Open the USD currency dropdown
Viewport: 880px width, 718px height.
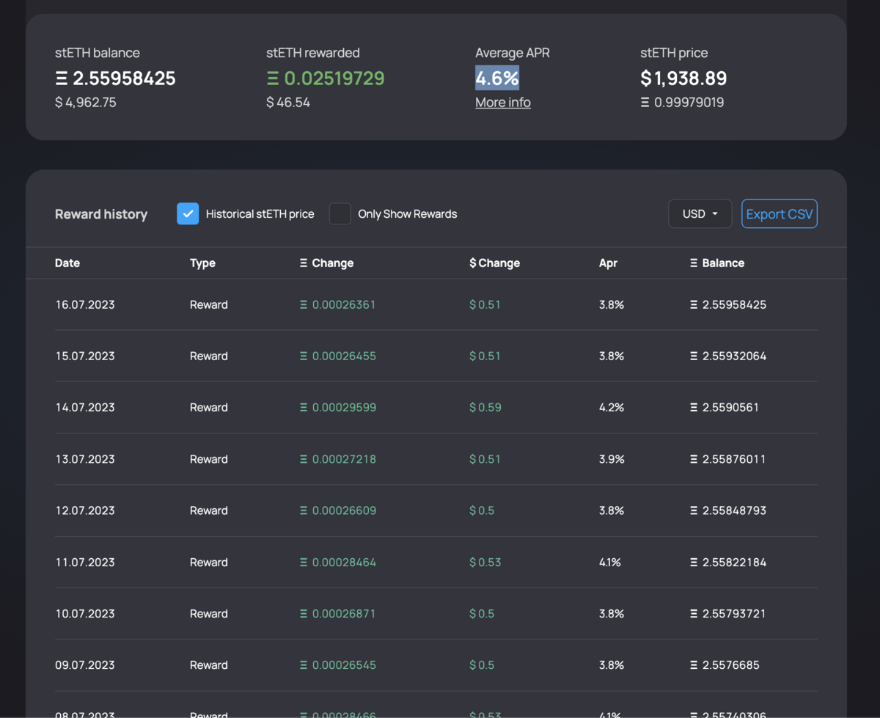pyautogui.click(x=700, y=213)
